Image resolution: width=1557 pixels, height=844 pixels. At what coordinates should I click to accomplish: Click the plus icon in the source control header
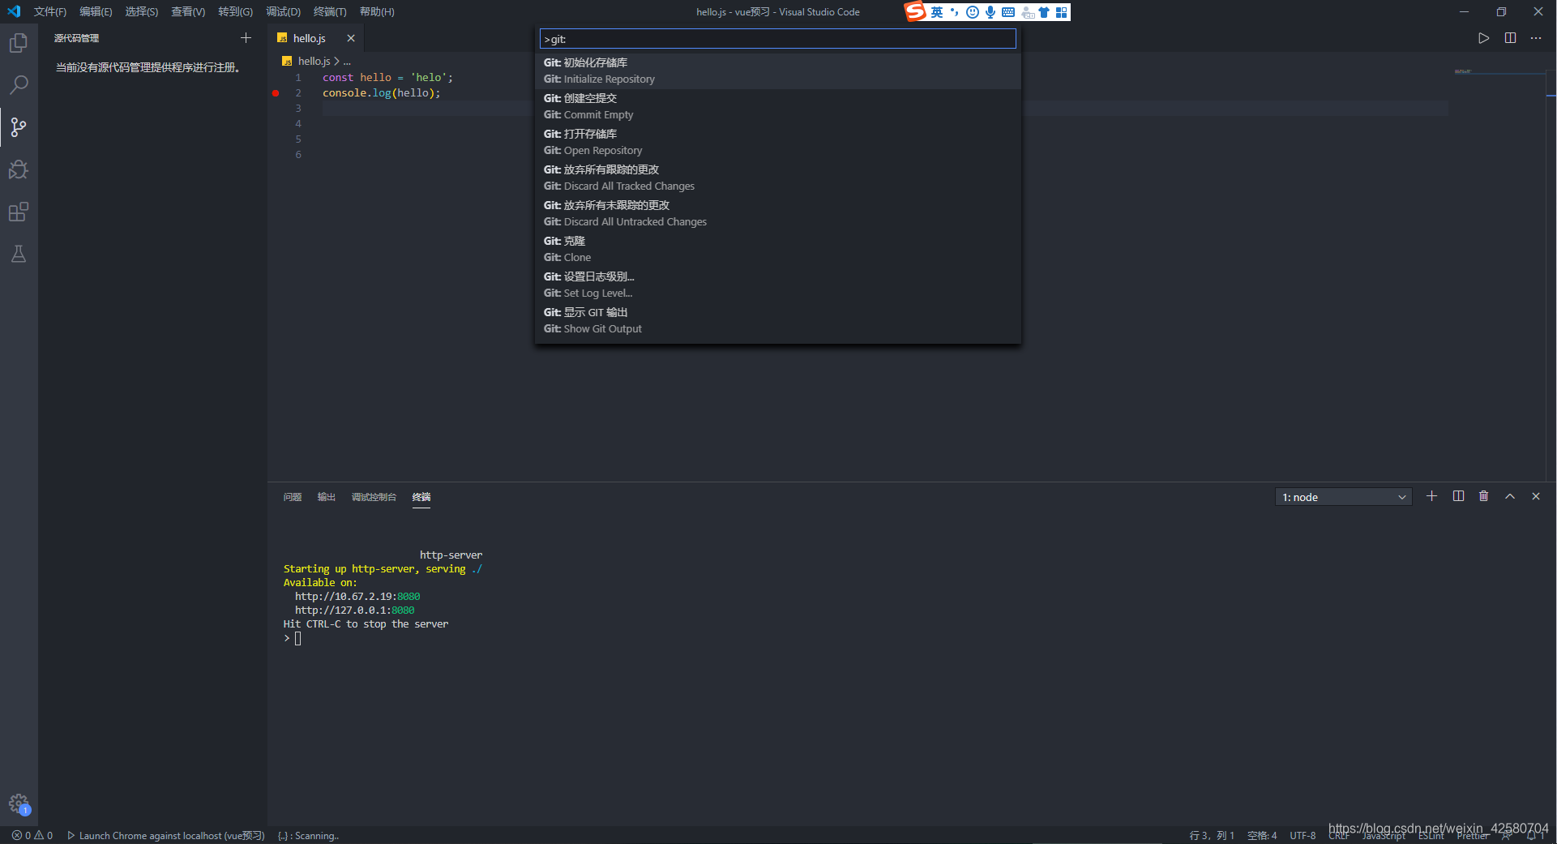pos(246,38)
